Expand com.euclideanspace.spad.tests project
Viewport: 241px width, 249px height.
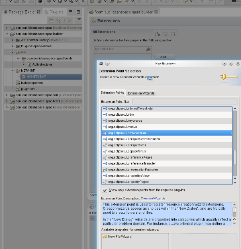[x=7, y=101]
